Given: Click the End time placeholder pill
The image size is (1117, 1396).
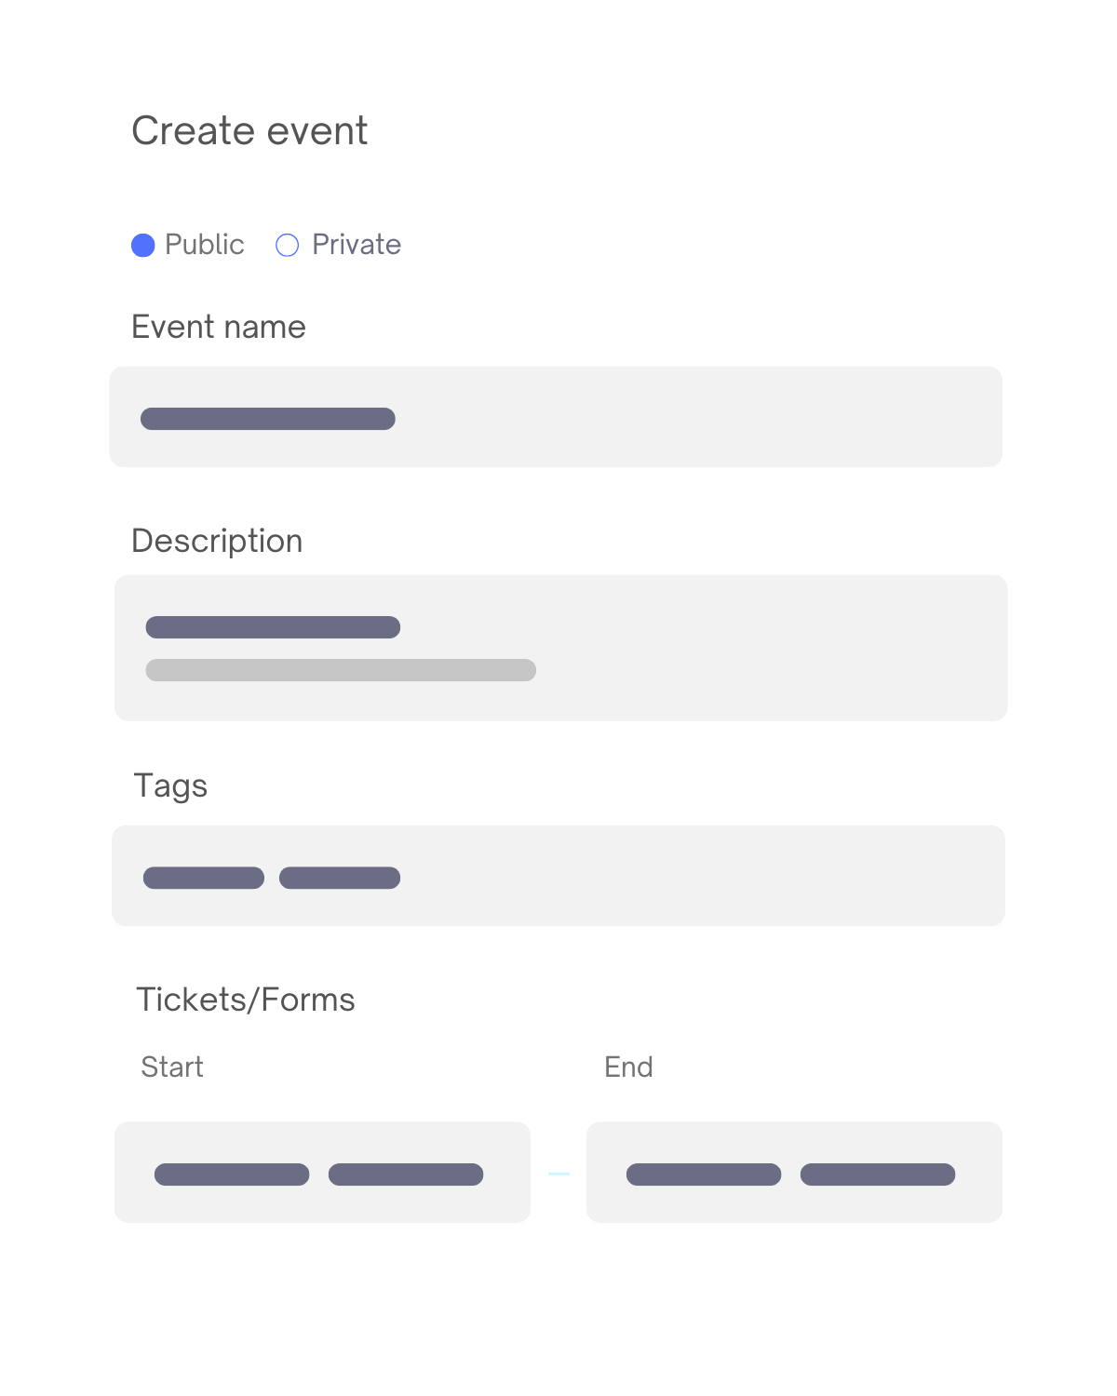Looking at the screenshot, I should [878, 1175].
